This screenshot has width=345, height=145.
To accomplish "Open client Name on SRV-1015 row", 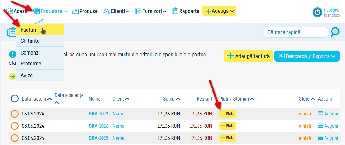I will 118,138.
